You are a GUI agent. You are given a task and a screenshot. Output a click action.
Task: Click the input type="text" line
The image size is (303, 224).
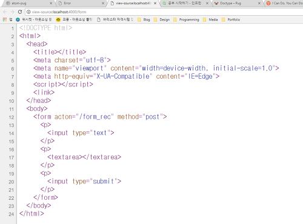81,133
